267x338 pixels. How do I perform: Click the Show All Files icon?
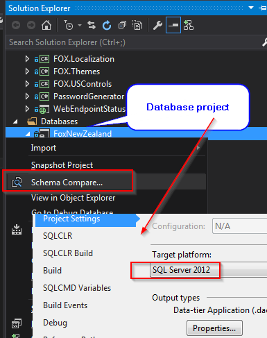137,25
